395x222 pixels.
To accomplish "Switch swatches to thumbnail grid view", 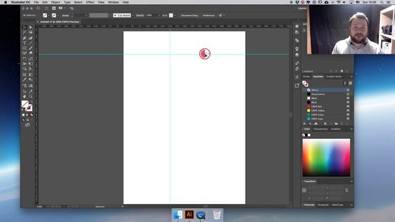I will coord(350,83).
